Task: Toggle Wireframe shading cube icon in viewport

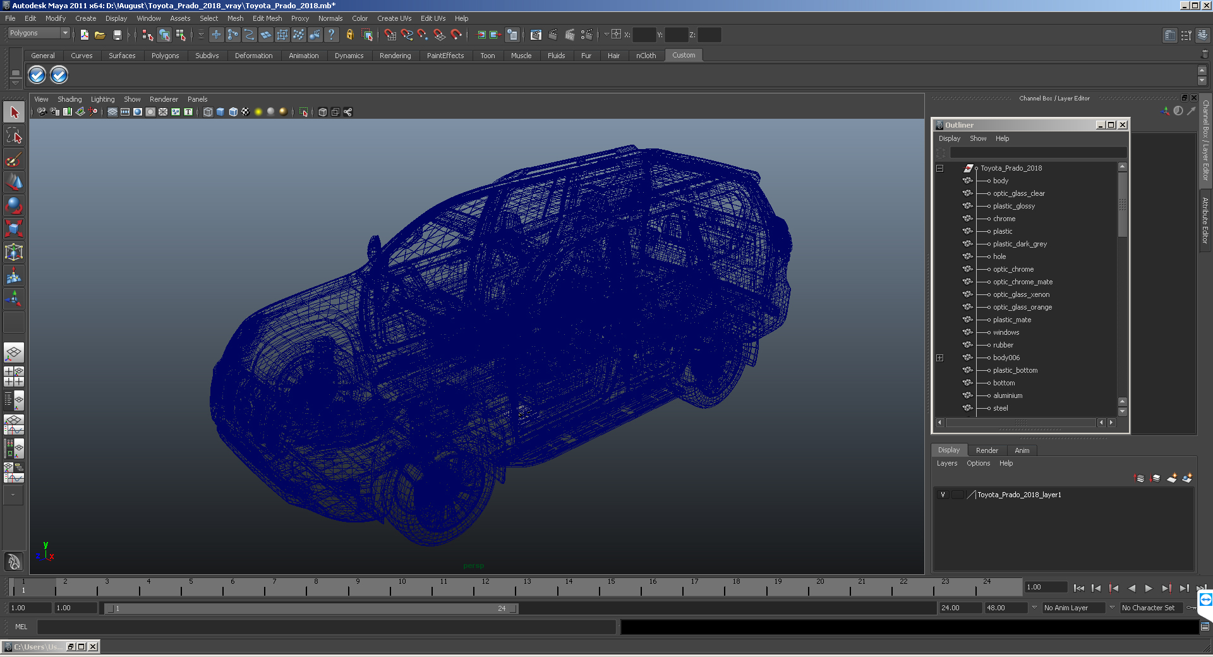Action: 208,112
